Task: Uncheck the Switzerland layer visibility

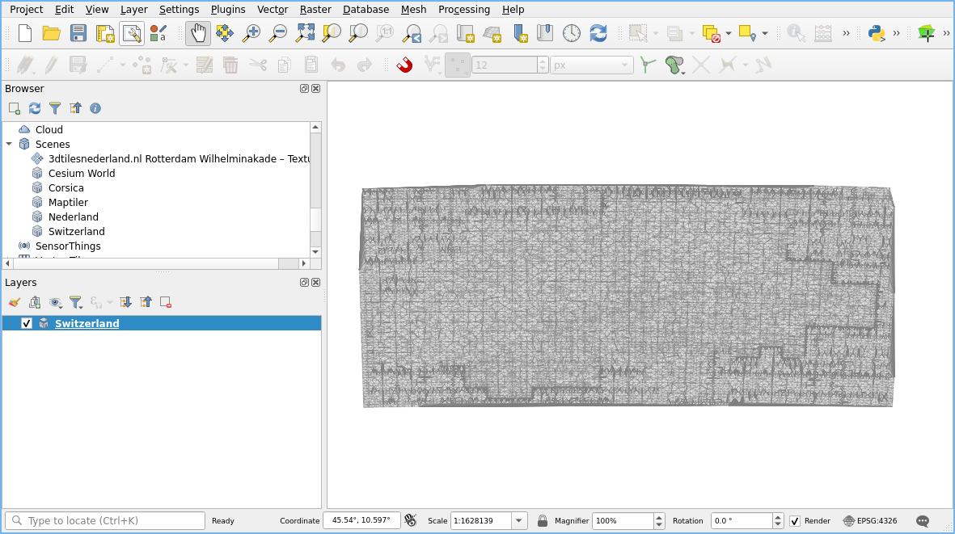Action: 27,323
